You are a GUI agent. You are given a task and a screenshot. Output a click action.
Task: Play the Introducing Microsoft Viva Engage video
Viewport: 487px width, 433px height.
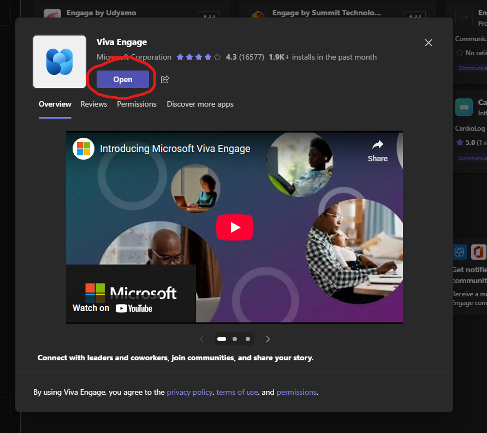click(x=235, y=227)
